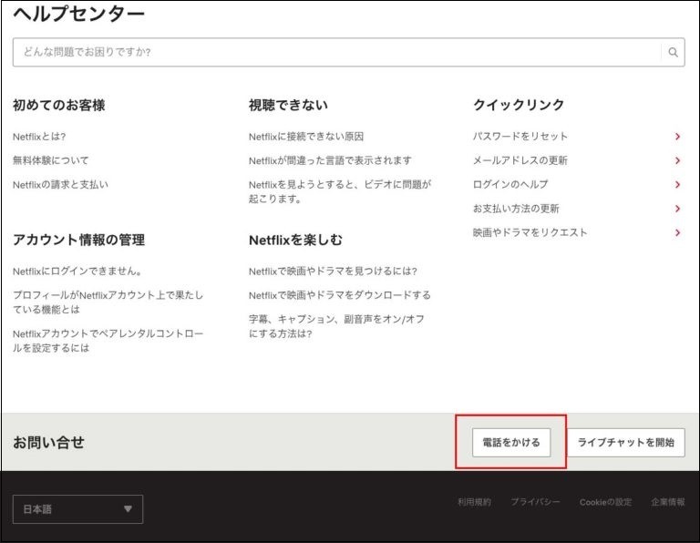This screenshot has height=543, width=700.
Task: Open Netflixの請求と支払い article
Action: pos(60,185)
